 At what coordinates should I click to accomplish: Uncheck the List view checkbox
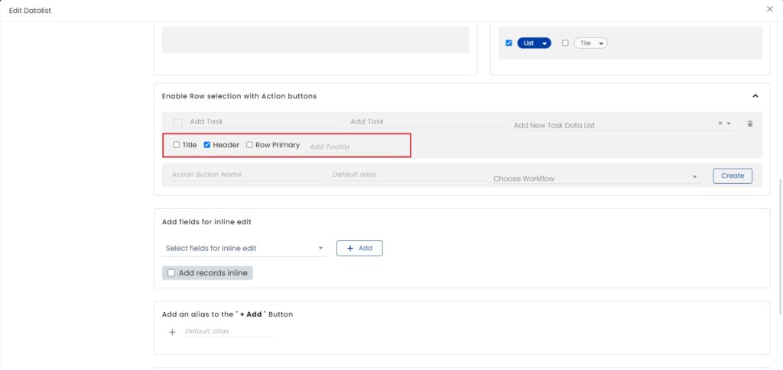point(508,43)
